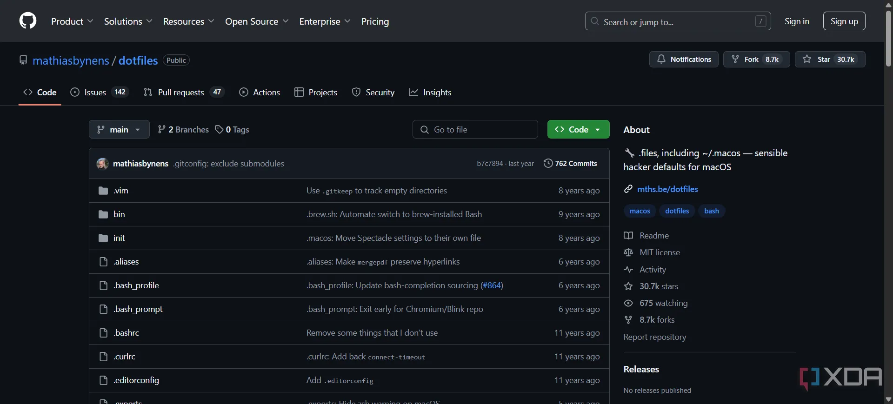The width and height of the screenshot is (893, 404).
Task: Open the GitHub homepage via Octocat logo
Action: tap(28, 21)
